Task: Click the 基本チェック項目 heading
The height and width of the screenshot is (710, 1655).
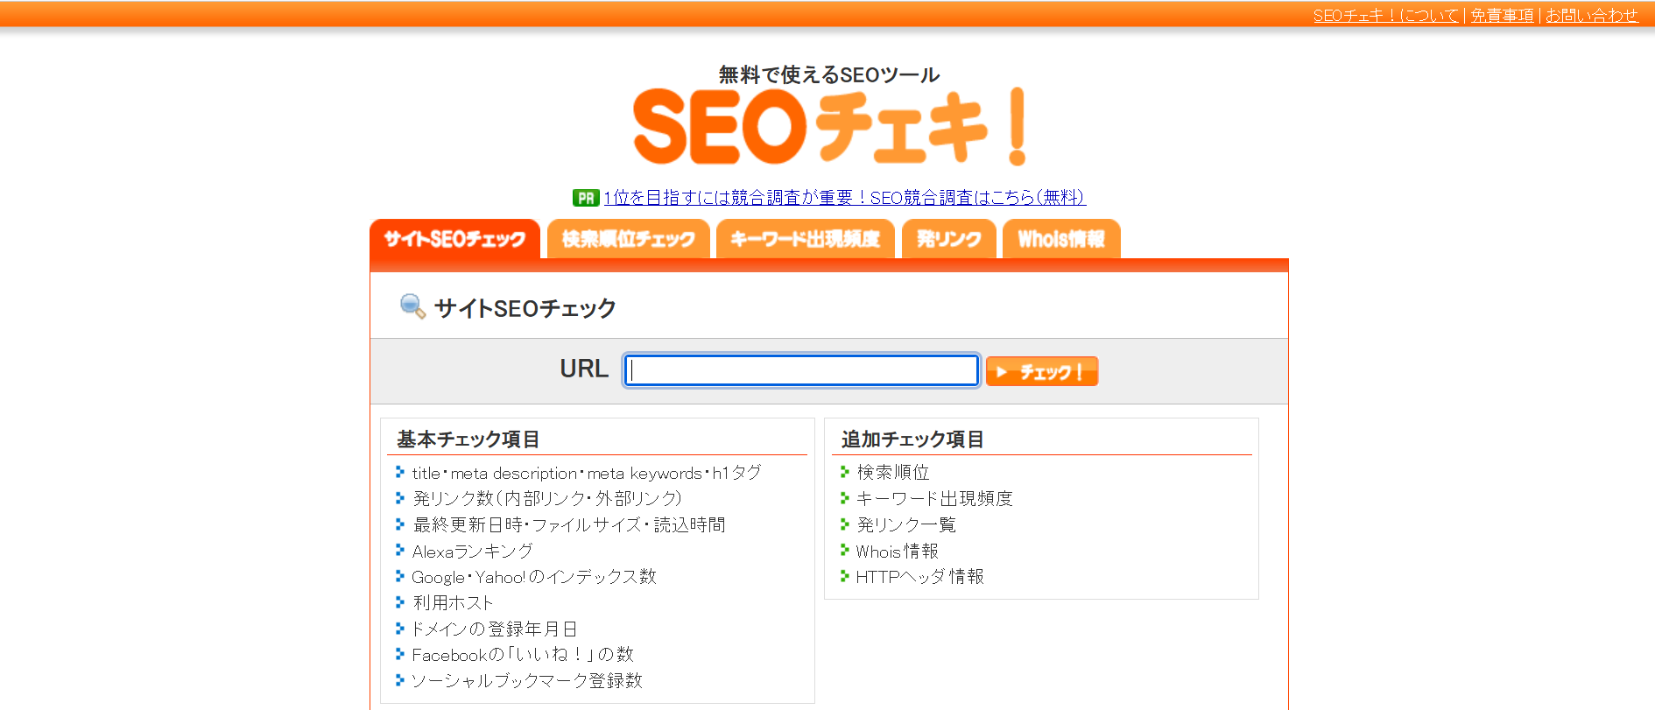Action: [468, 439]
